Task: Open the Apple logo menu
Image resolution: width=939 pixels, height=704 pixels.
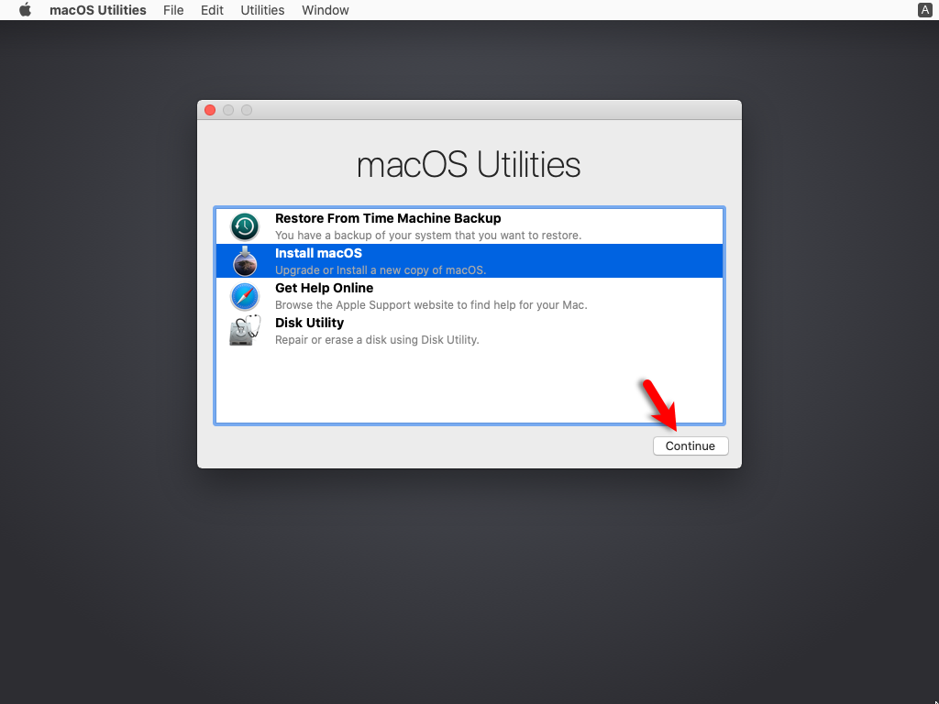Action: pyautogui.click(x=25, y=10)
